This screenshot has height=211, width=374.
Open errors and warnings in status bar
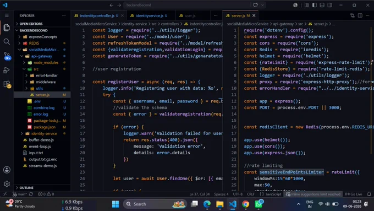46,194
